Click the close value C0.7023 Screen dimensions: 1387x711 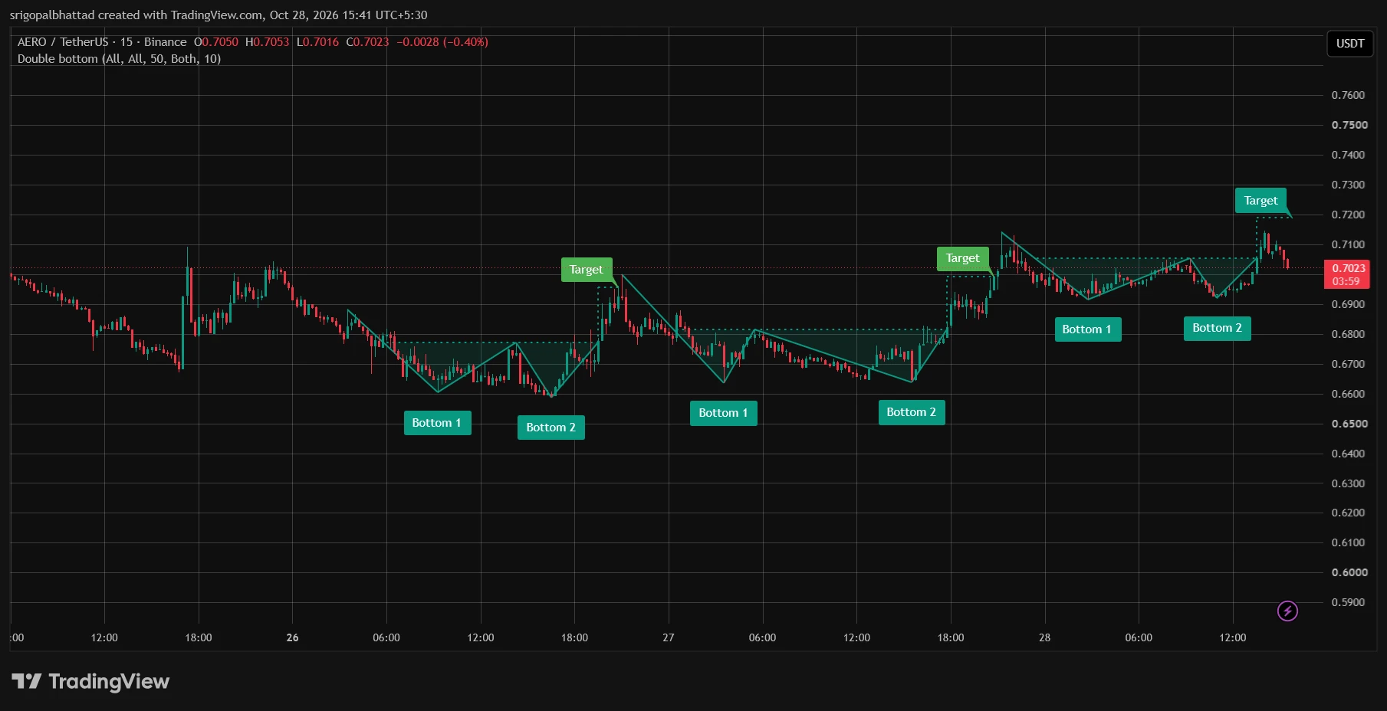[367, 42]
